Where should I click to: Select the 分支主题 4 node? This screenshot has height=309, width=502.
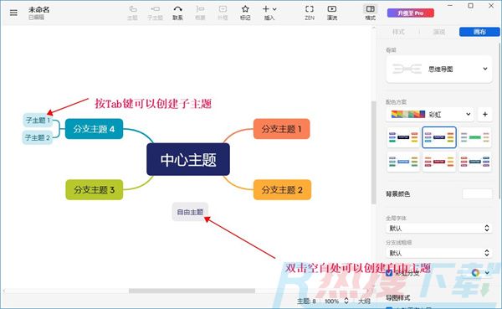click(x=94, y=129)
